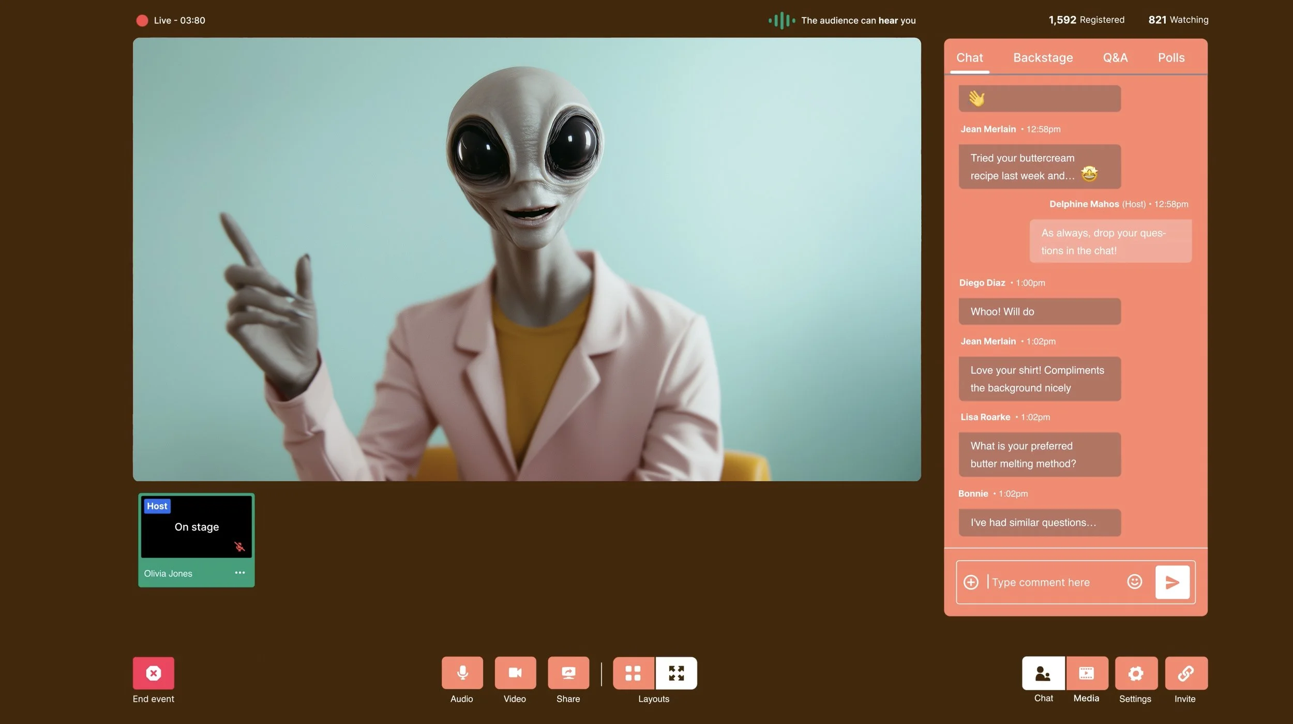Viewport: 1293px width, 724px height.
Task: Open the Polls tab
Action: (1171, 57)
